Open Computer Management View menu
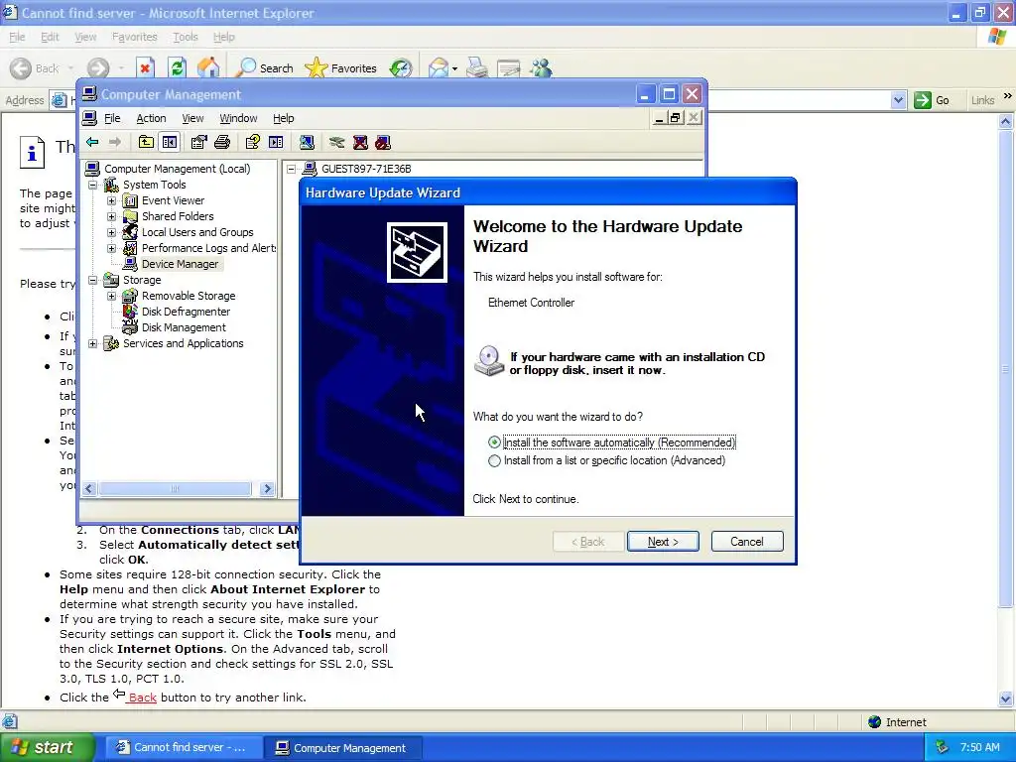 192,118
